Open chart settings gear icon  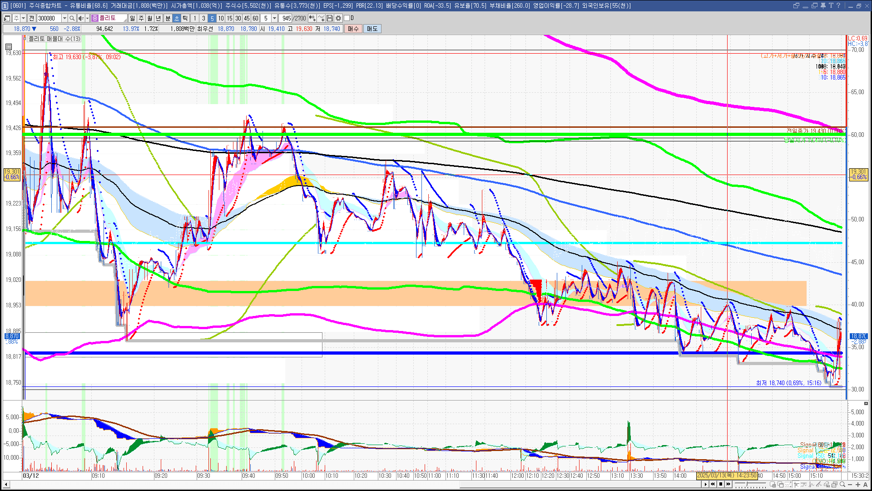[338, 18]
